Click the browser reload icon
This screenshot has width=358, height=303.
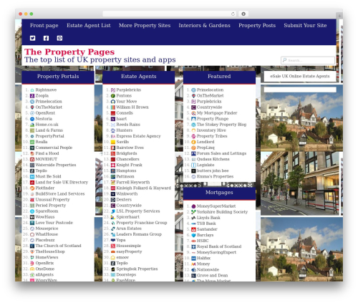tap(233, 14)
